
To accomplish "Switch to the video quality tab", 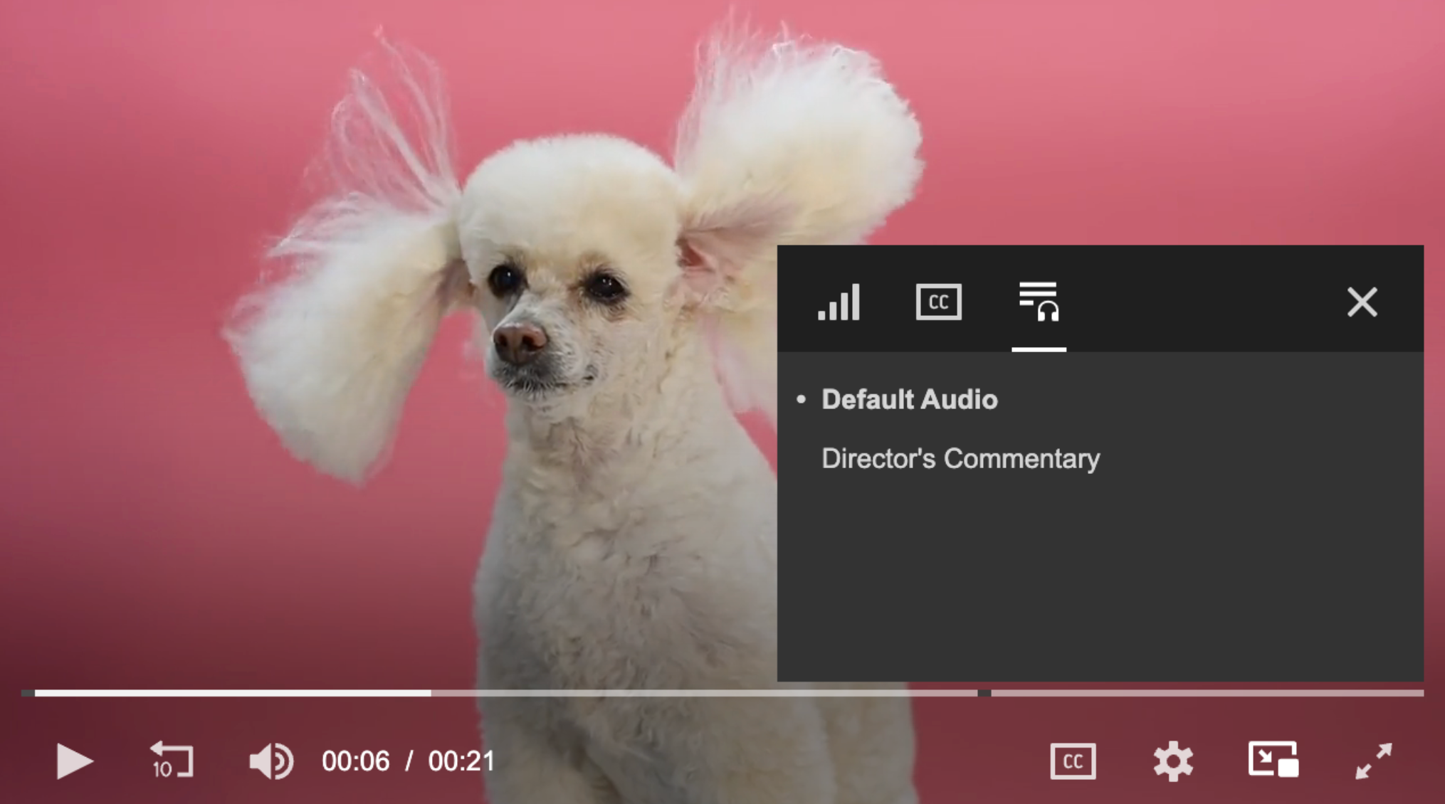I will pyautogui.click(x=839, y=302).
